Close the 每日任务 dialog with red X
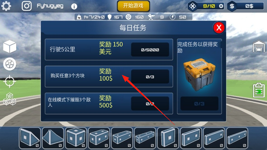 coord(219,28)
